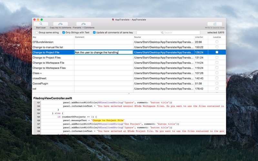The height and width of the screenshot is (161, 258).
Task: Click the Copy key to comments button
Action: point(60,24)
